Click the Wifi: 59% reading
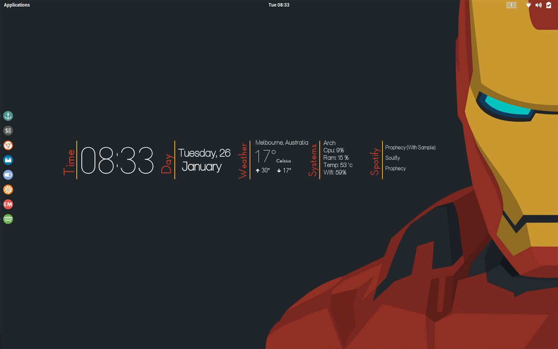Image resolution: width=558 pixels, height=349 pixels. pos(335,173)
